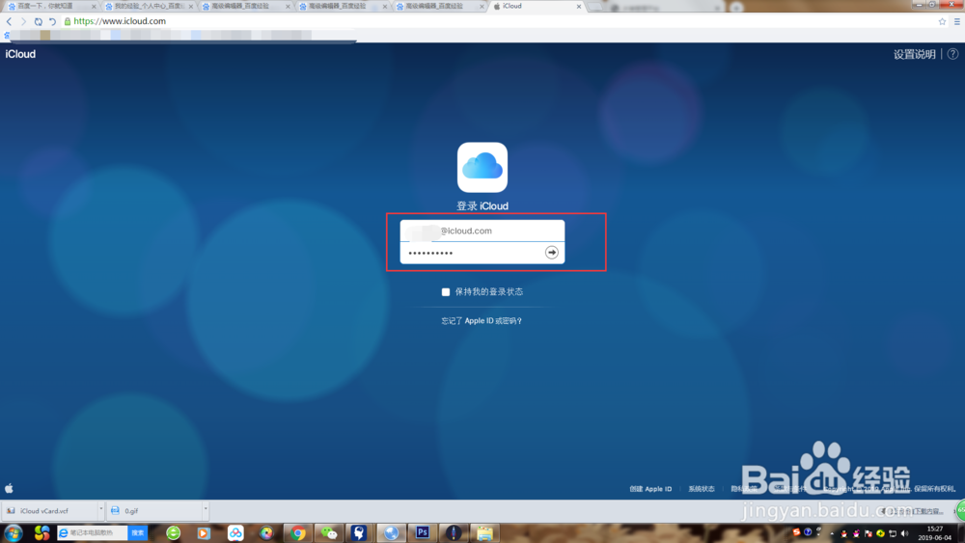The height and width of the screenshot is (543, 965).
Task: Click the globe browser taskbar button
Action: pyautogui.click(x=391, y=533)
